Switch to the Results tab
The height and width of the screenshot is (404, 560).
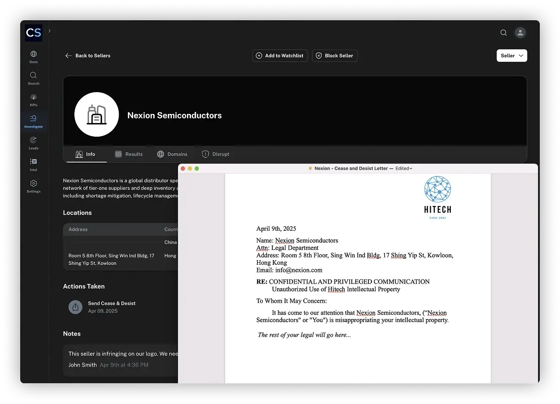129,154
